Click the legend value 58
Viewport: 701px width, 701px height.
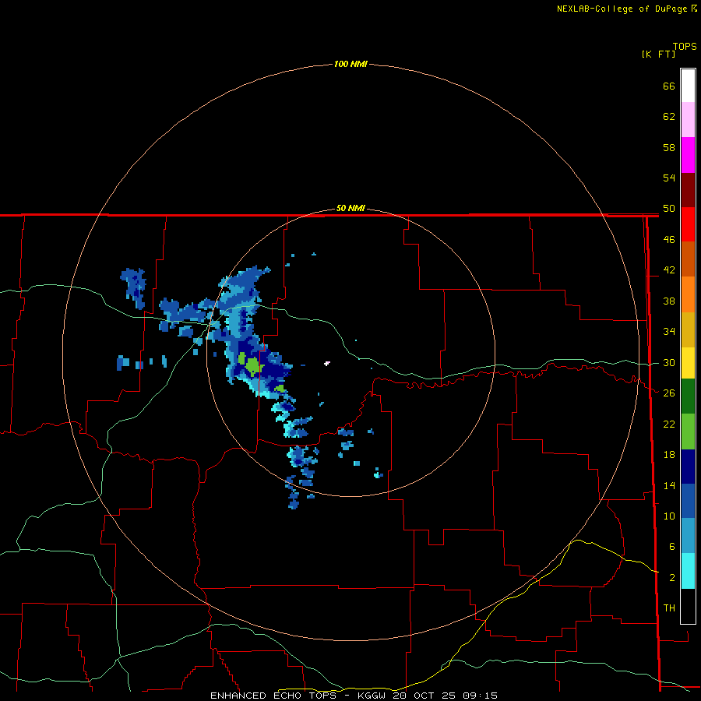(x=669, y=147)
